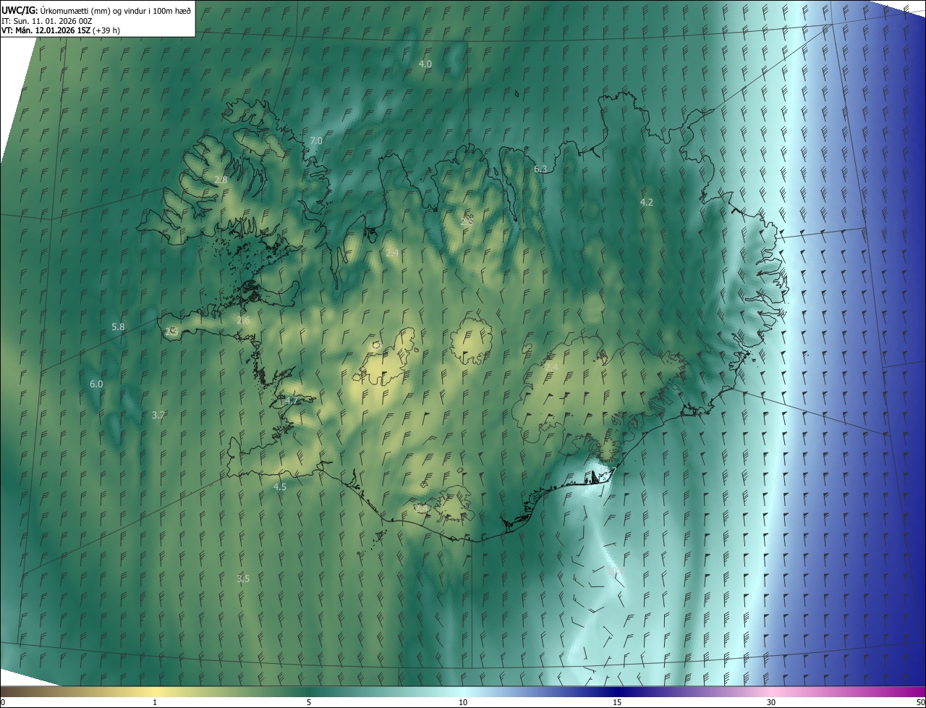Click the colour scale tick label '1'
The image size is (926, 708).
pyautogui.click(x=155, y=702)
